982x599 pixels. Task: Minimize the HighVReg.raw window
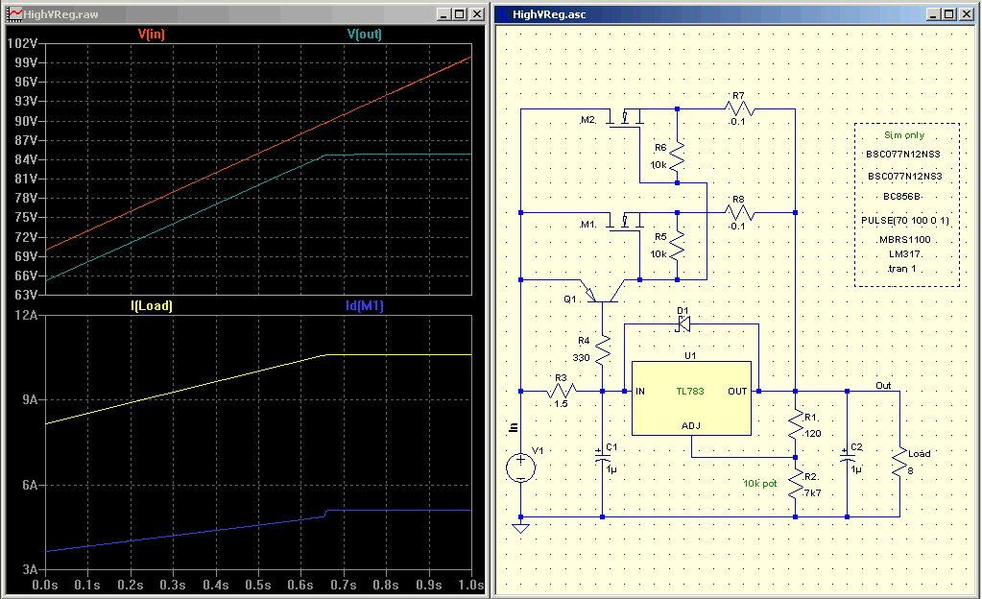[x=444, y=13]
